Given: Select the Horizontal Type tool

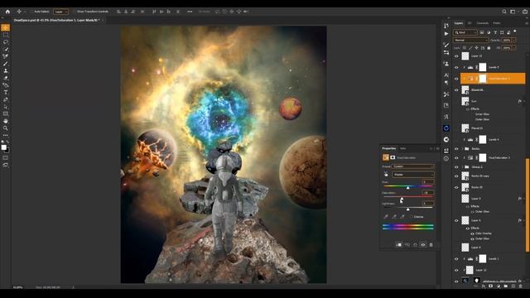Looking at the screenshot, I should click(6, 92).
